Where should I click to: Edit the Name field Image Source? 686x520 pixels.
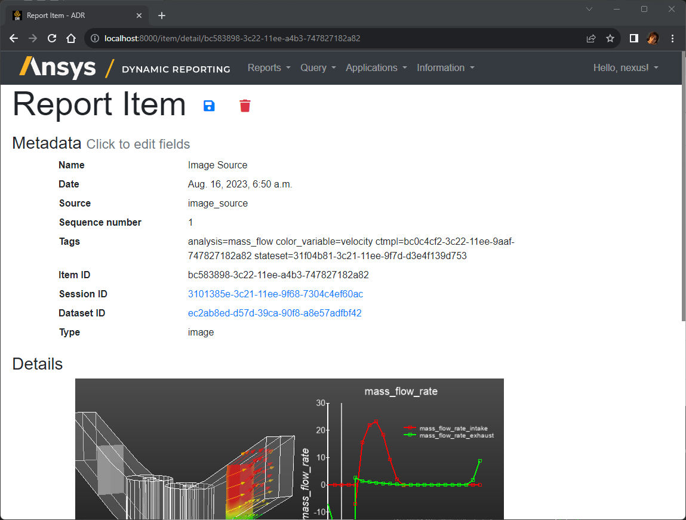(217, 165)
